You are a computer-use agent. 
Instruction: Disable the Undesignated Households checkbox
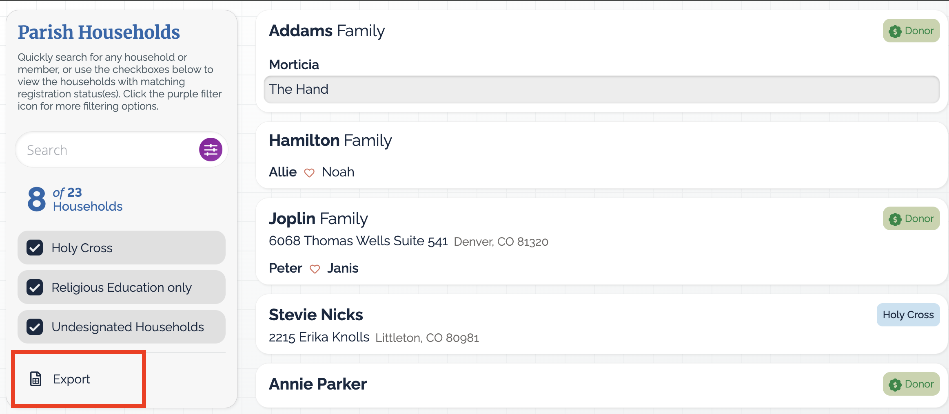tap(35, 327)
